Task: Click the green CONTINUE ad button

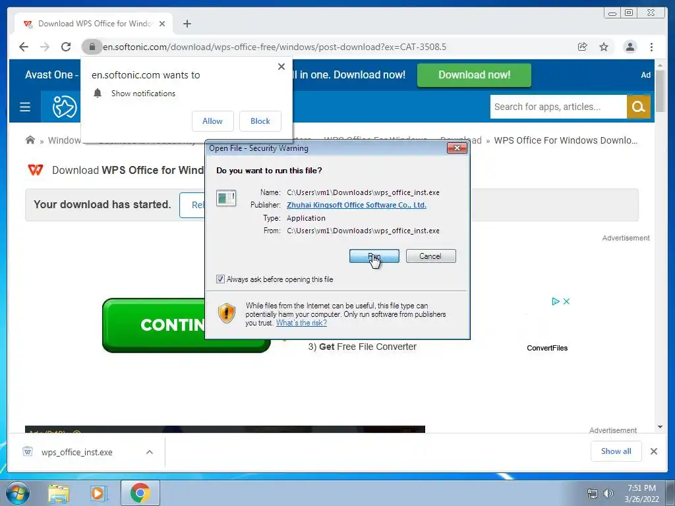Action: tap(154, 325)
